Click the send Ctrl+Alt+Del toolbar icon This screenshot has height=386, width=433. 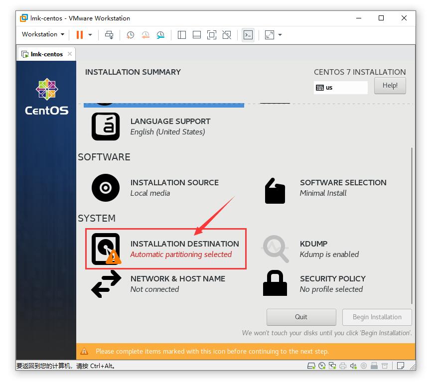pyautogui.click(x=109, y=35)
